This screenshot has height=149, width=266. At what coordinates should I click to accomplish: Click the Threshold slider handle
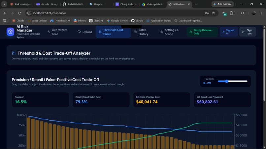click(x=227, y=81)
